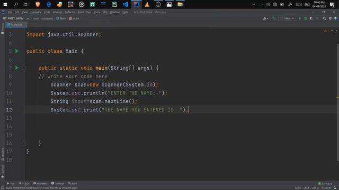Open the VCS menu
This screenshot has width=339, height=190.
[x=105, y=12]
